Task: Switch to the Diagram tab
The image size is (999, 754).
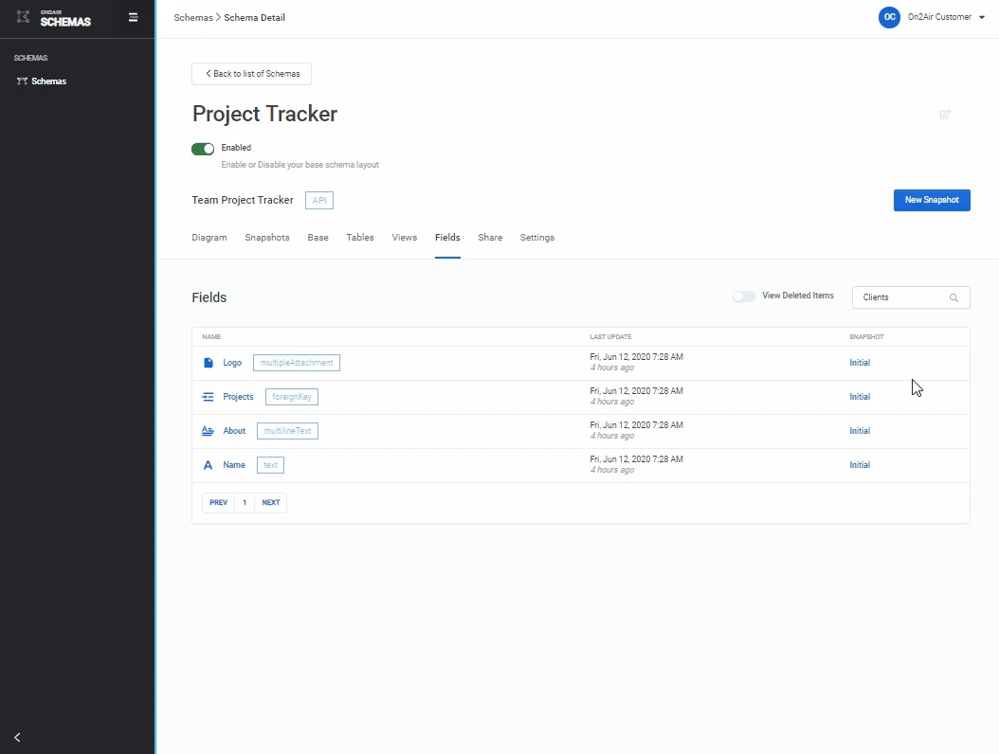Action: pyautogui.click(x=209, y=238)
